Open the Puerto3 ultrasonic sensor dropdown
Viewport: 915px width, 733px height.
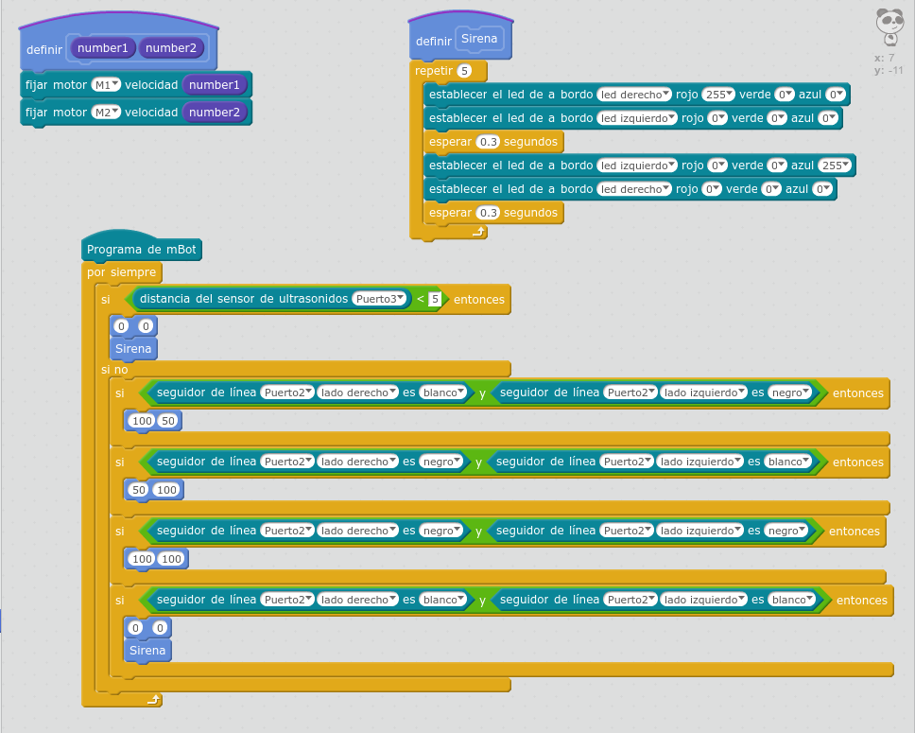click(380, 299)
